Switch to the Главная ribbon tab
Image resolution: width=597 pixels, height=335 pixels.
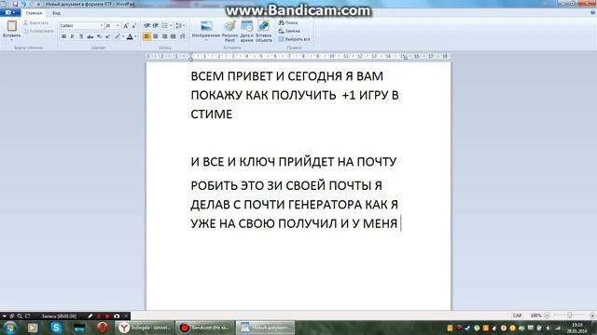(34, 13)
